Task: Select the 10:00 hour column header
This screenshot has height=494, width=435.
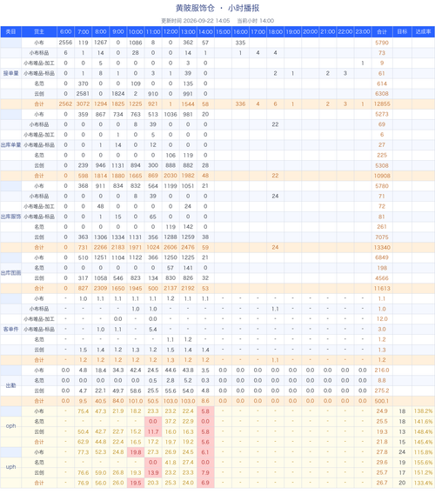Action: pos(136,31)
